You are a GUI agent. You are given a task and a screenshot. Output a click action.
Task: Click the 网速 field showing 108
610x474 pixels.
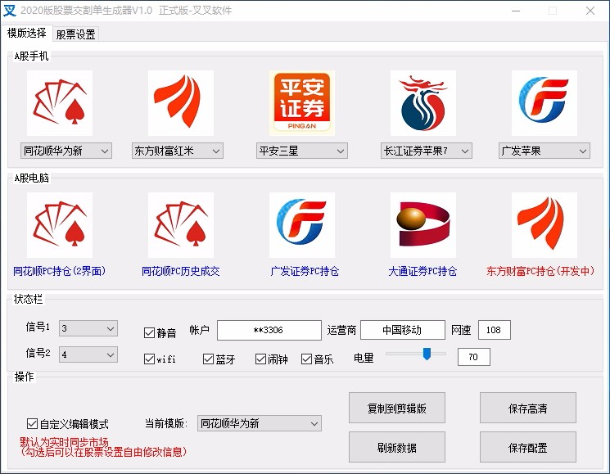tap(494, 330)
